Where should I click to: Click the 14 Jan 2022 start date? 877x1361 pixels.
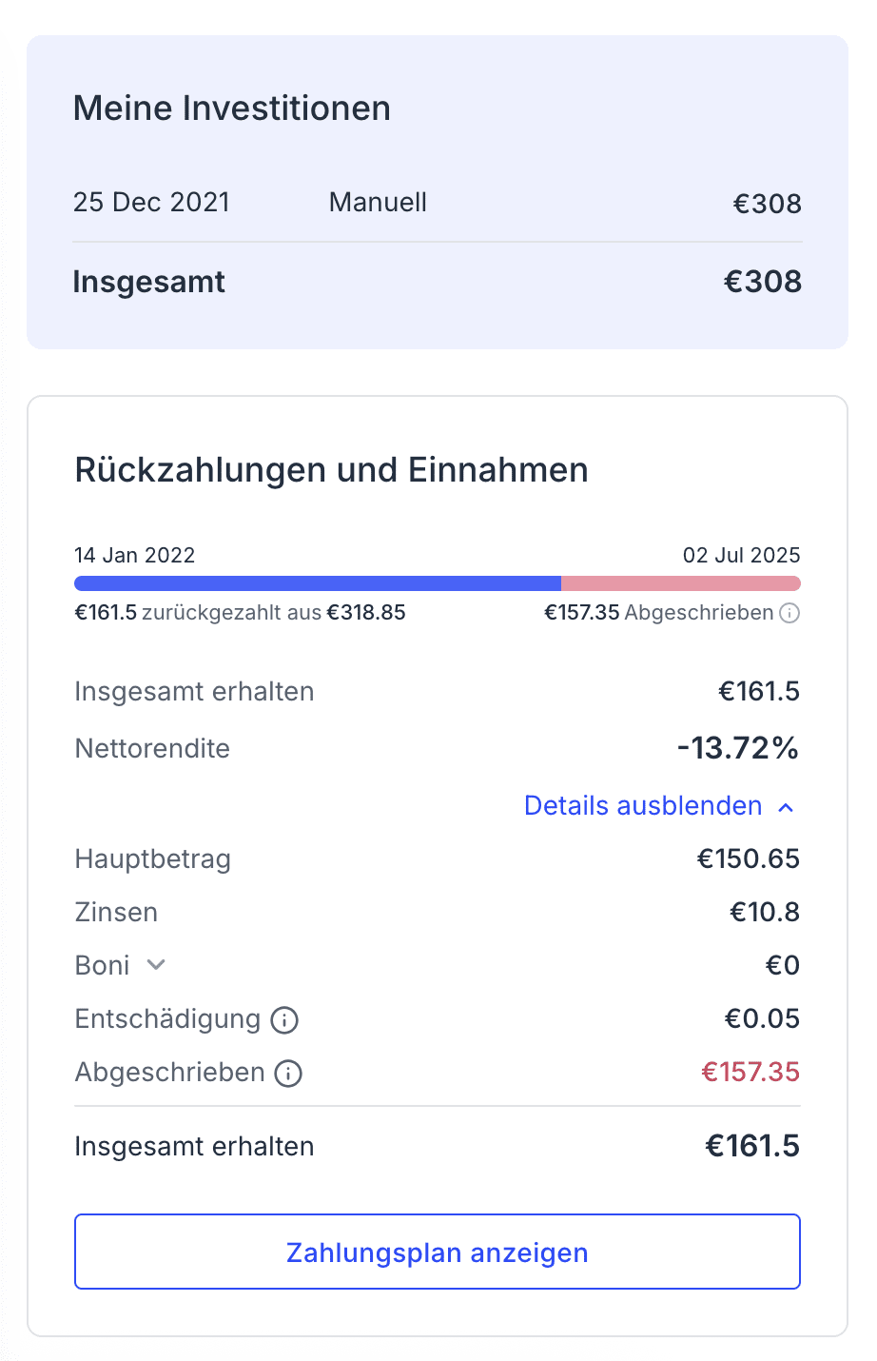pos(135,556)
